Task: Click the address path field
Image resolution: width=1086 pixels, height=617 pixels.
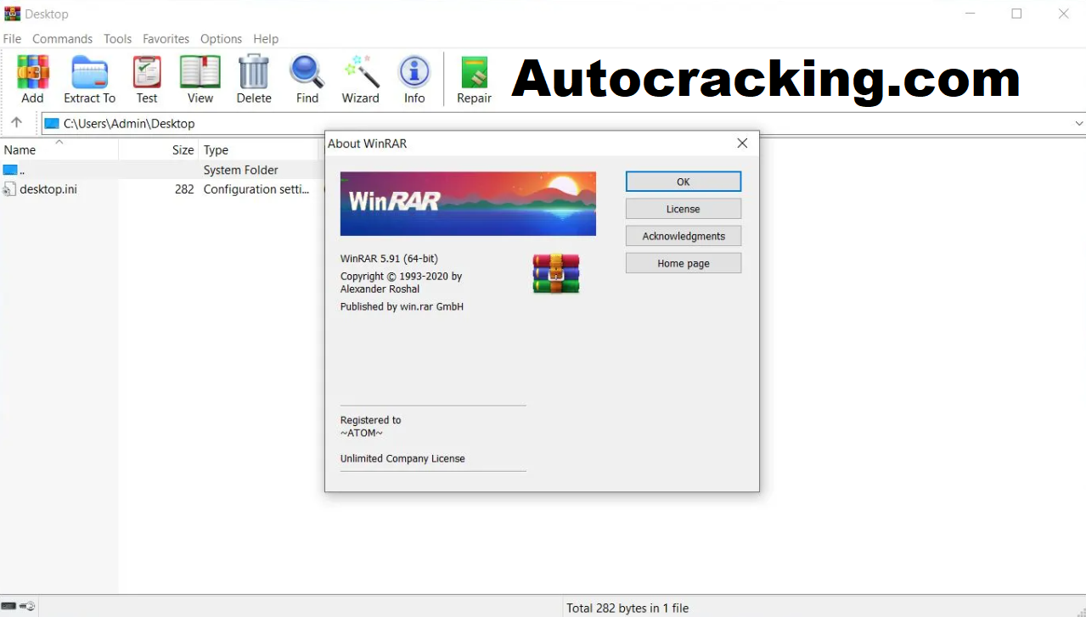Action: pos(556,123)
